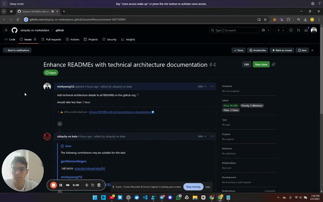Stop sharing the screen with Loom
Image resolution: width=323 pixels, height=202 pixels.
click(193, 187)
